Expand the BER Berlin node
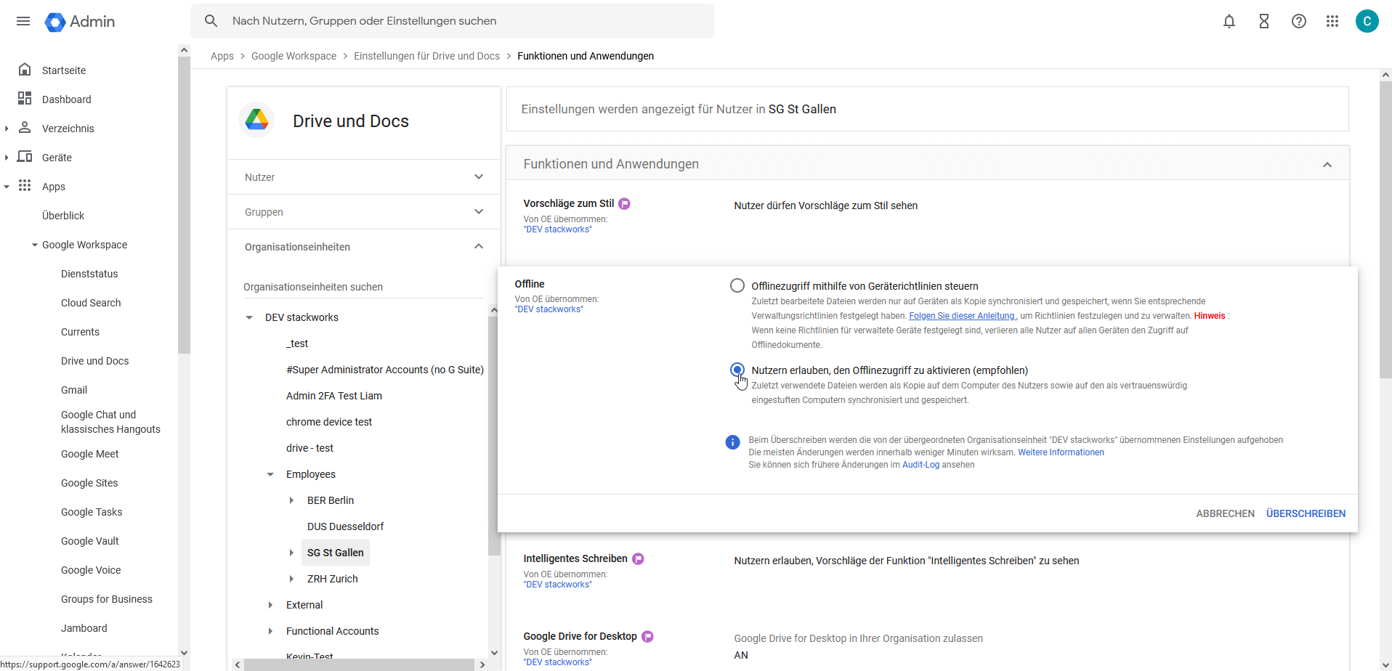The width and height of the screenshot is (1392, 671). click(291, 500)
